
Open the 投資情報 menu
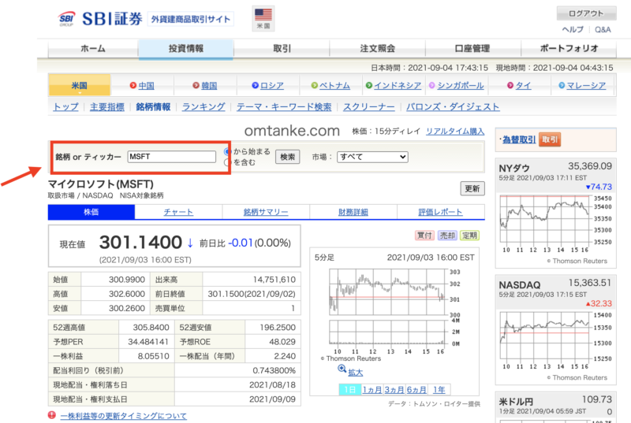[x=186, y=49]
